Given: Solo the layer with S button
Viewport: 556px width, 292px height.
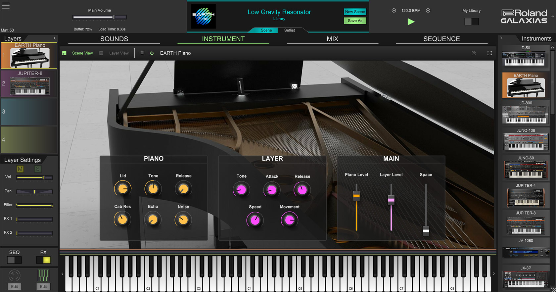Looking at the screenshot, I should pyautogui.click(x=38, y=169).
